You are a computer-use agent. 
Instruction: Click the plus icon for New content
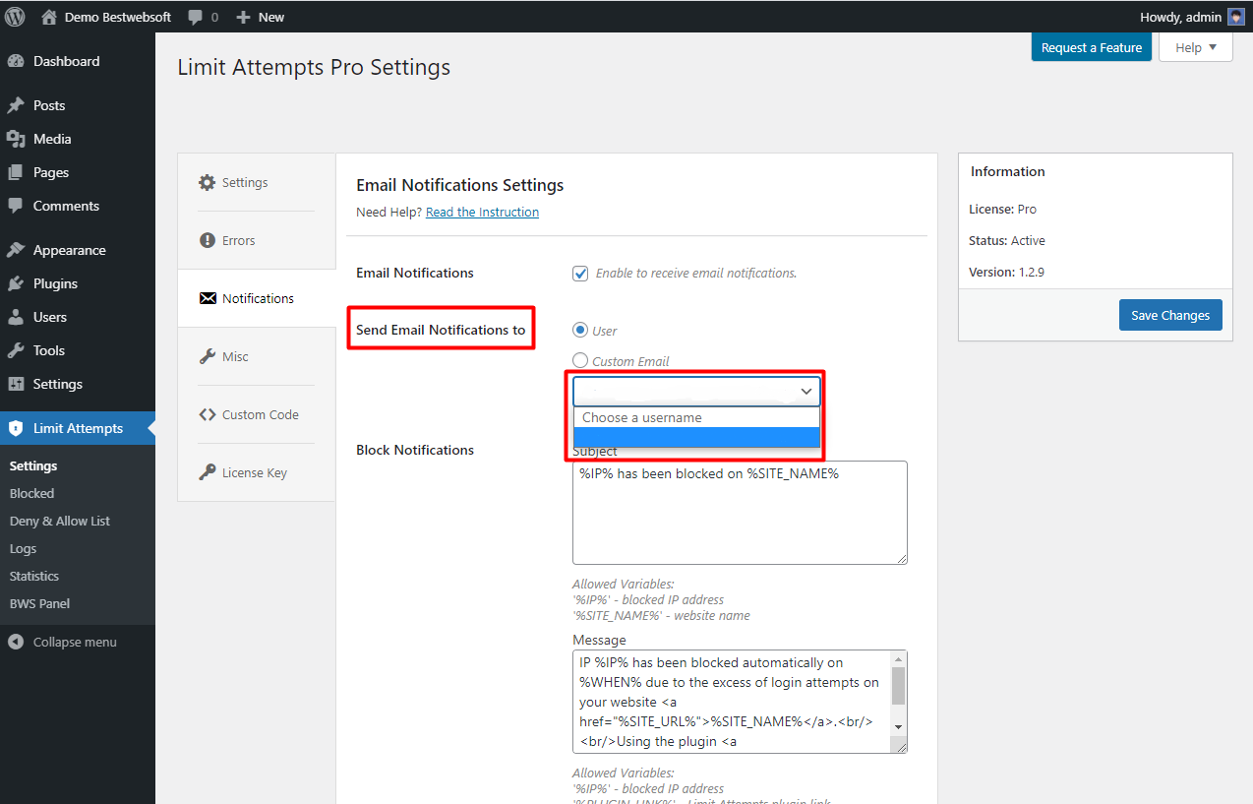[244, 17]
